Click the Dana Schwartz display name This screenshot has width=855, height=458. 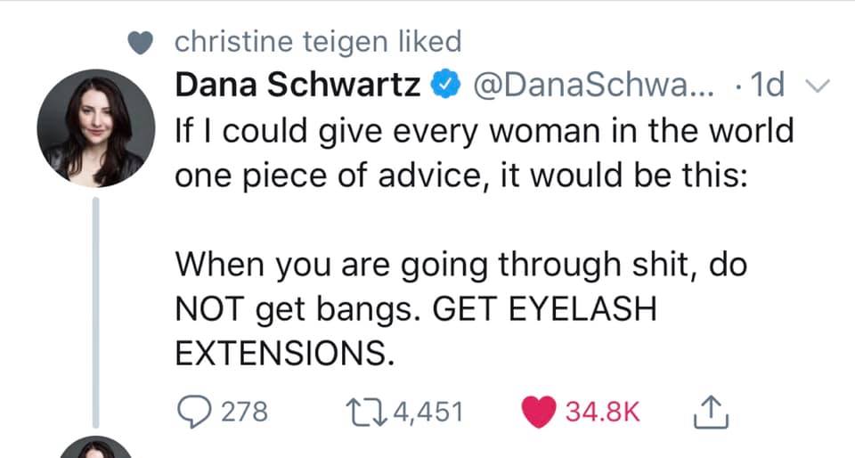[301, 85]
